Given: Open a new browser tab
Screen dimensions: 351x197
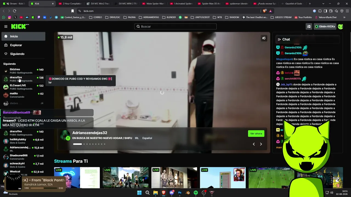Looking at the screenshot, I should pos(310,4).
